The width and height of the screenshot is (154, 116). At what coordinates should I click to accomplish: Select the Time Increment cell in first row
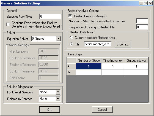113,66
